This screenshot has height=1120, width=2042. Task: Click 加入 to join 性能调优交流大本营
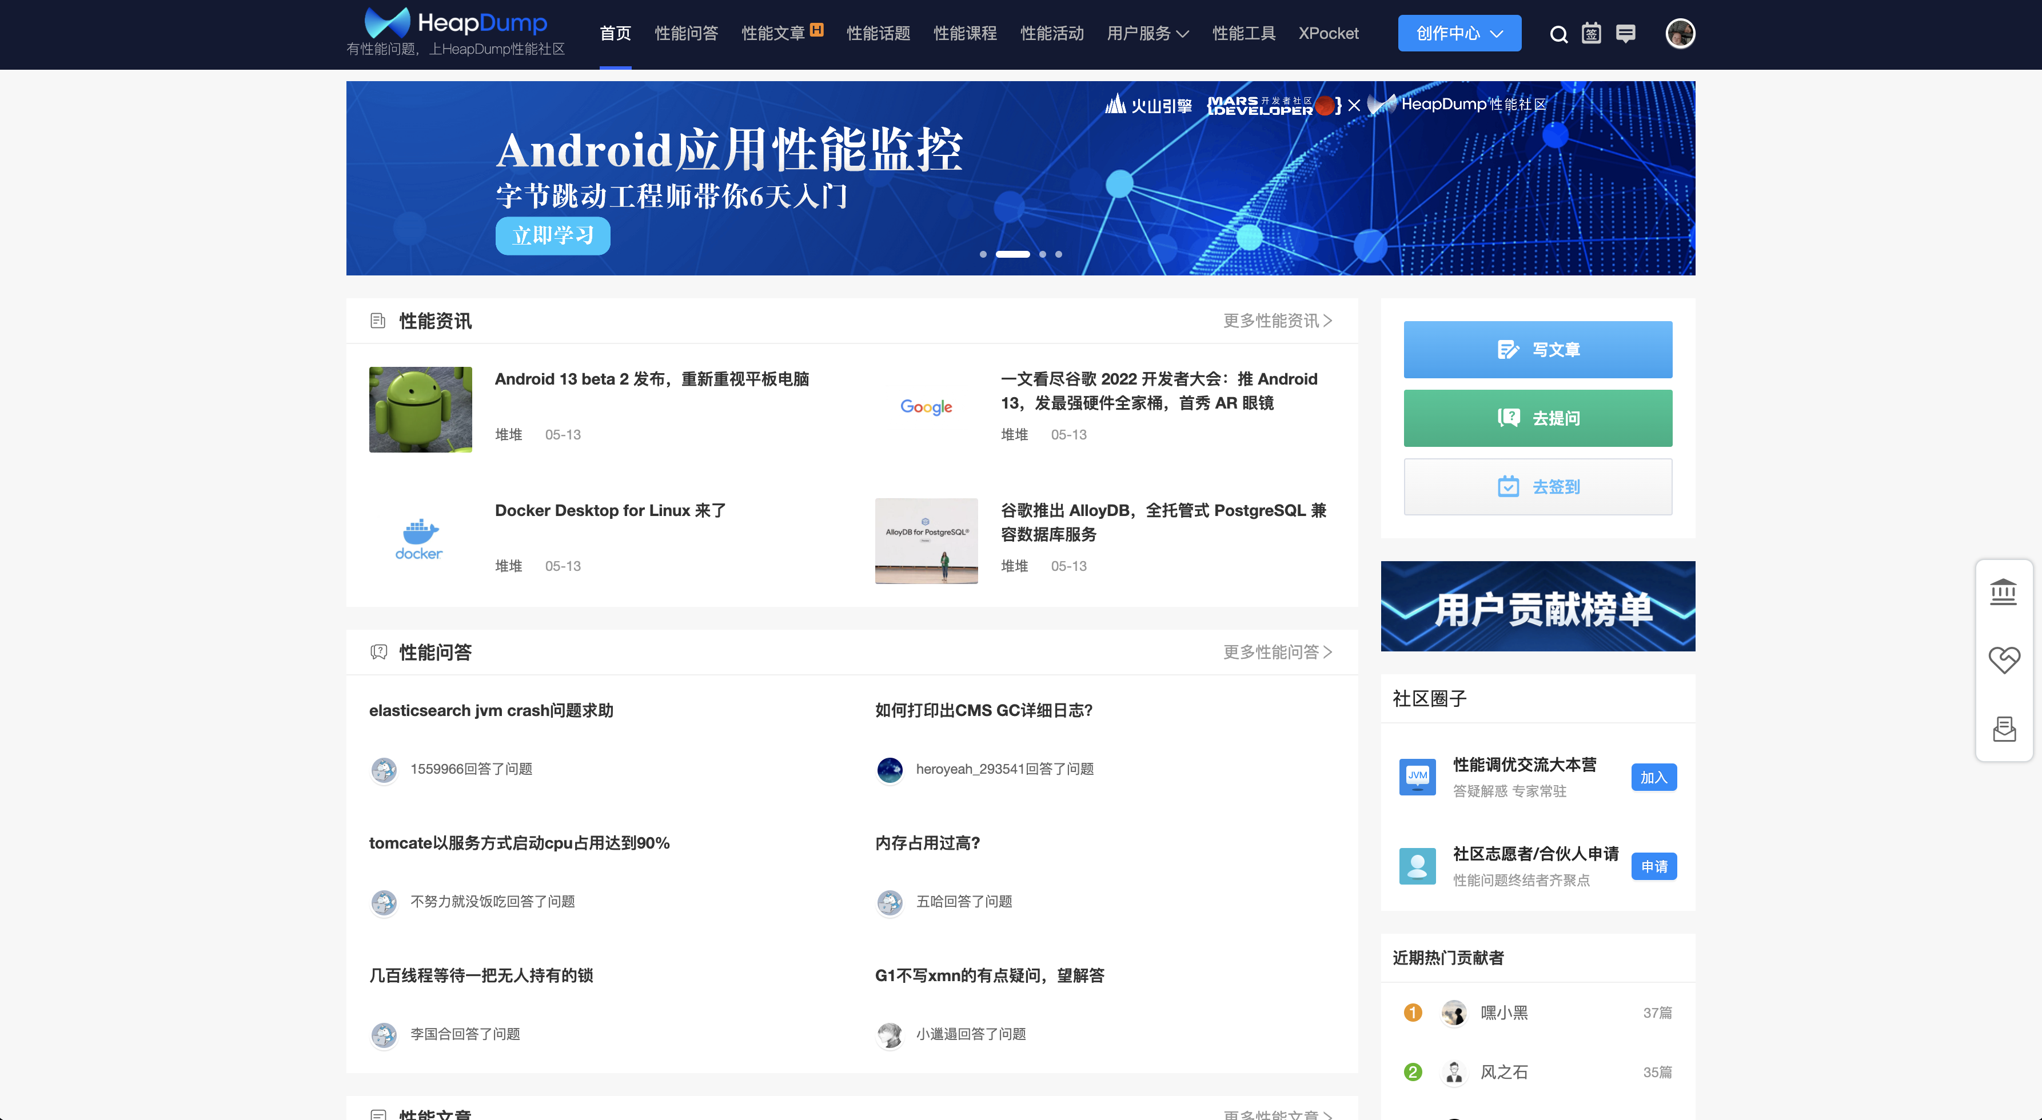click(1653, 778)
